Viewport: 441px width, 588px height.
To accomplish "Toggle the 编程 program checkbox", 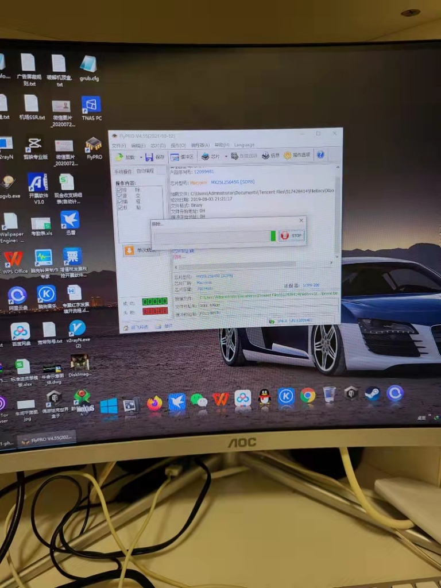I will pyautogui.click(x=119, y=202).
